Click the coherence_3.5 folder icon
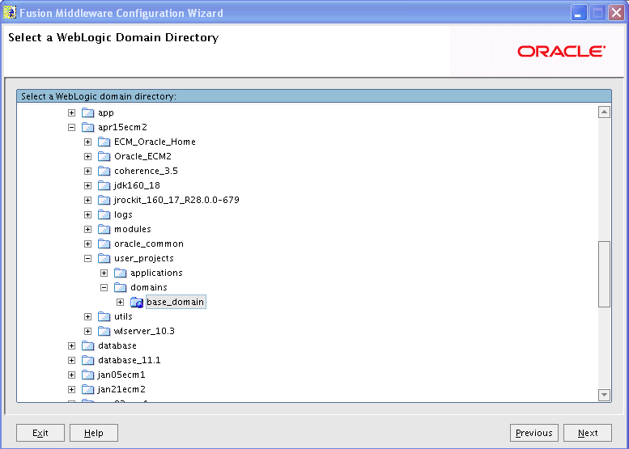The height and width of the screenshot is (449, 629). click(x=104, y=172)
